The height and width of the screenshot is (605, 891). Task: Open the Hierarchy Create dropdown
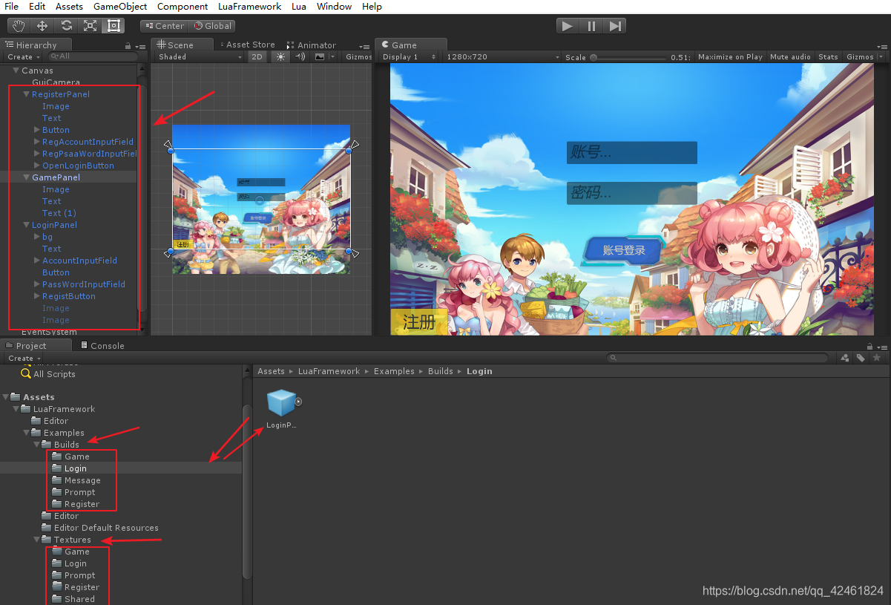22,56
